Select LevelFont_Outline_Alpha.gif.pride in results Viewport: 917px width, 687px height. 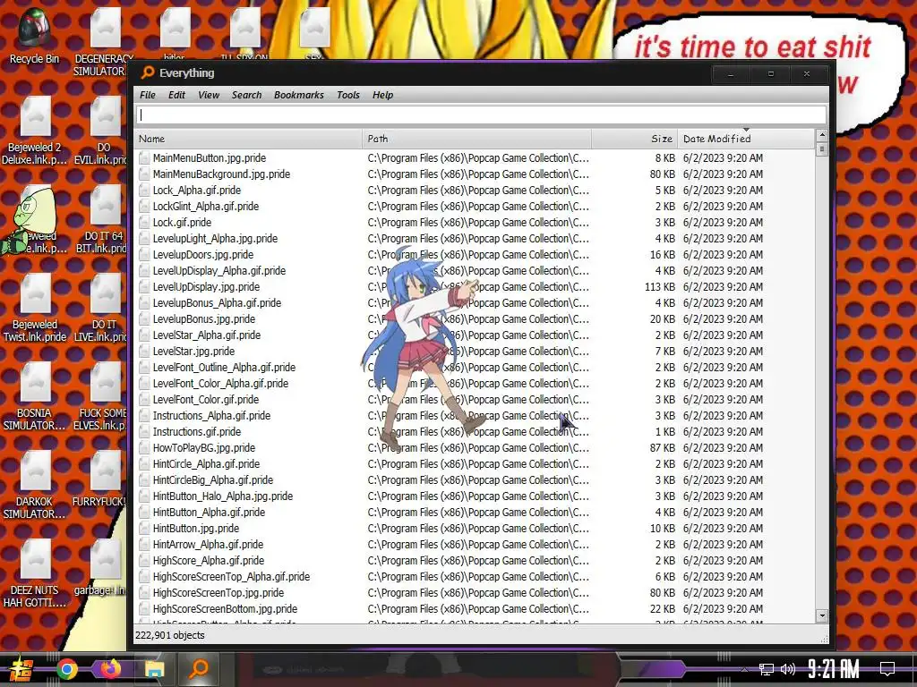pos(223,368)
